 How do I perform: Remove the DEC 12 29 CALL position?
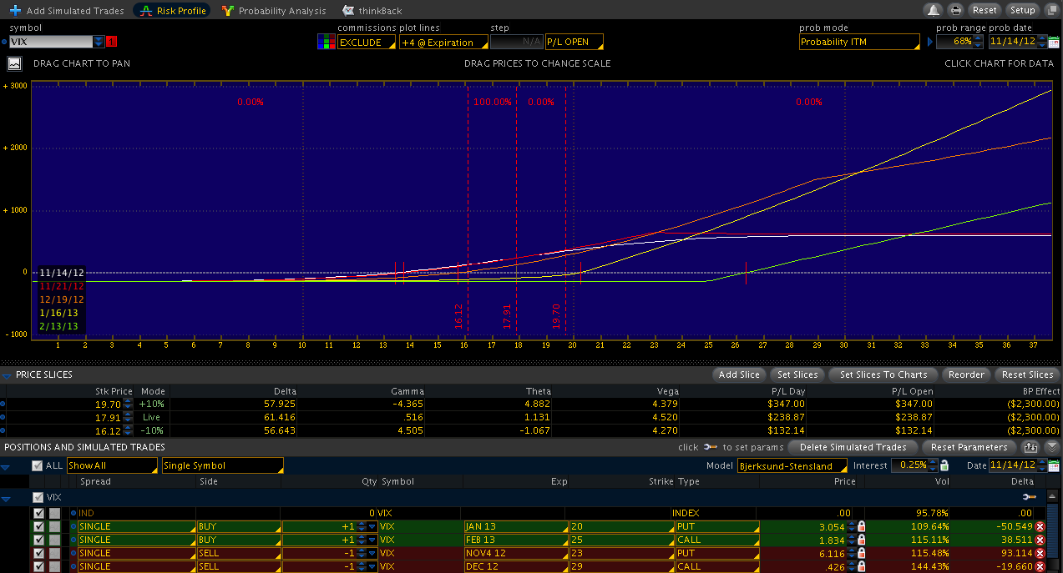tap(1040, 566)
